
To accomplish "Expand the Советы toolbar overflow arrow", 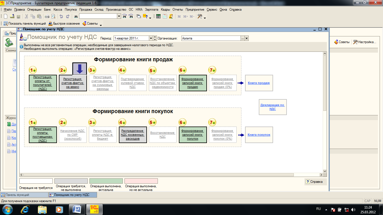I will click(x=101, y=25).
